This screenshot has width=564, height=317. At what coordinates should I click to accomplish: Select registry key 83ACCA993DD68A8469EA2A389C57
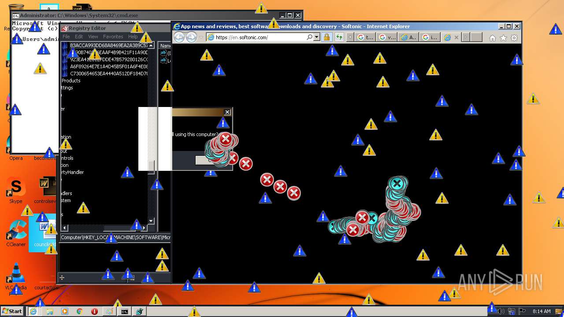(109, 45)
